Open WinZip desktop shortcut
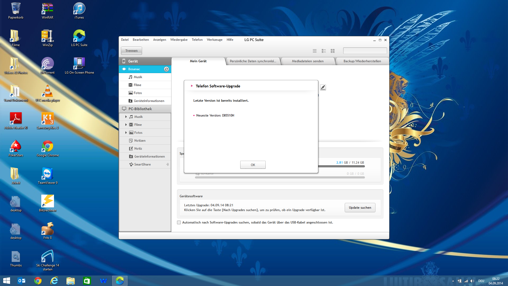508x286 pixels. pyautogui.click(x=47, y=38)
